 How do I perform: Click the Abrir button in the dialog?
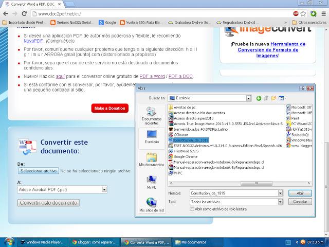[x=300, y=193]
